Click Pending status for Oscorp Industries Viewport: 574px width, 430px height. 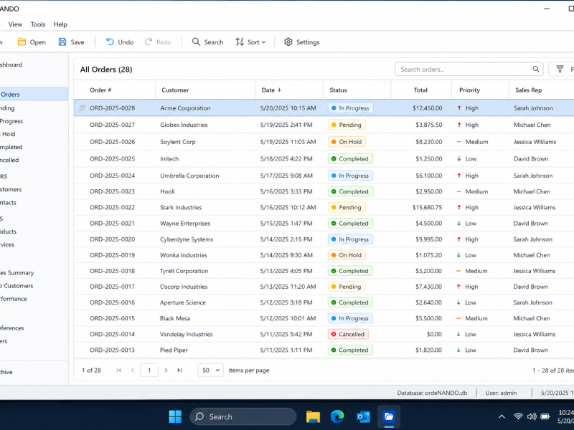coord(347,287)
